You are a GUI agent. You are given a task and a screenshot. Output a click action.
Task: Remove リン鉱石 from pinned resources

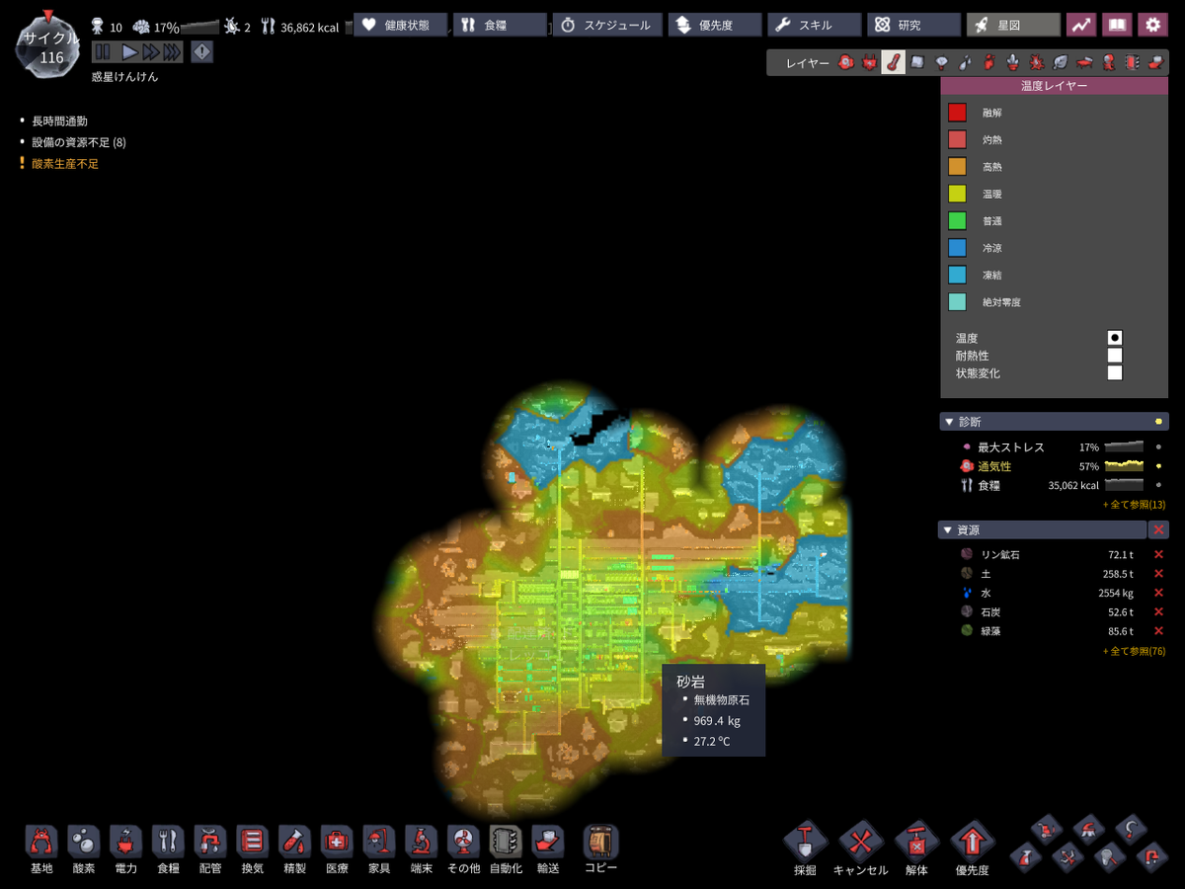coord(1158,555)
